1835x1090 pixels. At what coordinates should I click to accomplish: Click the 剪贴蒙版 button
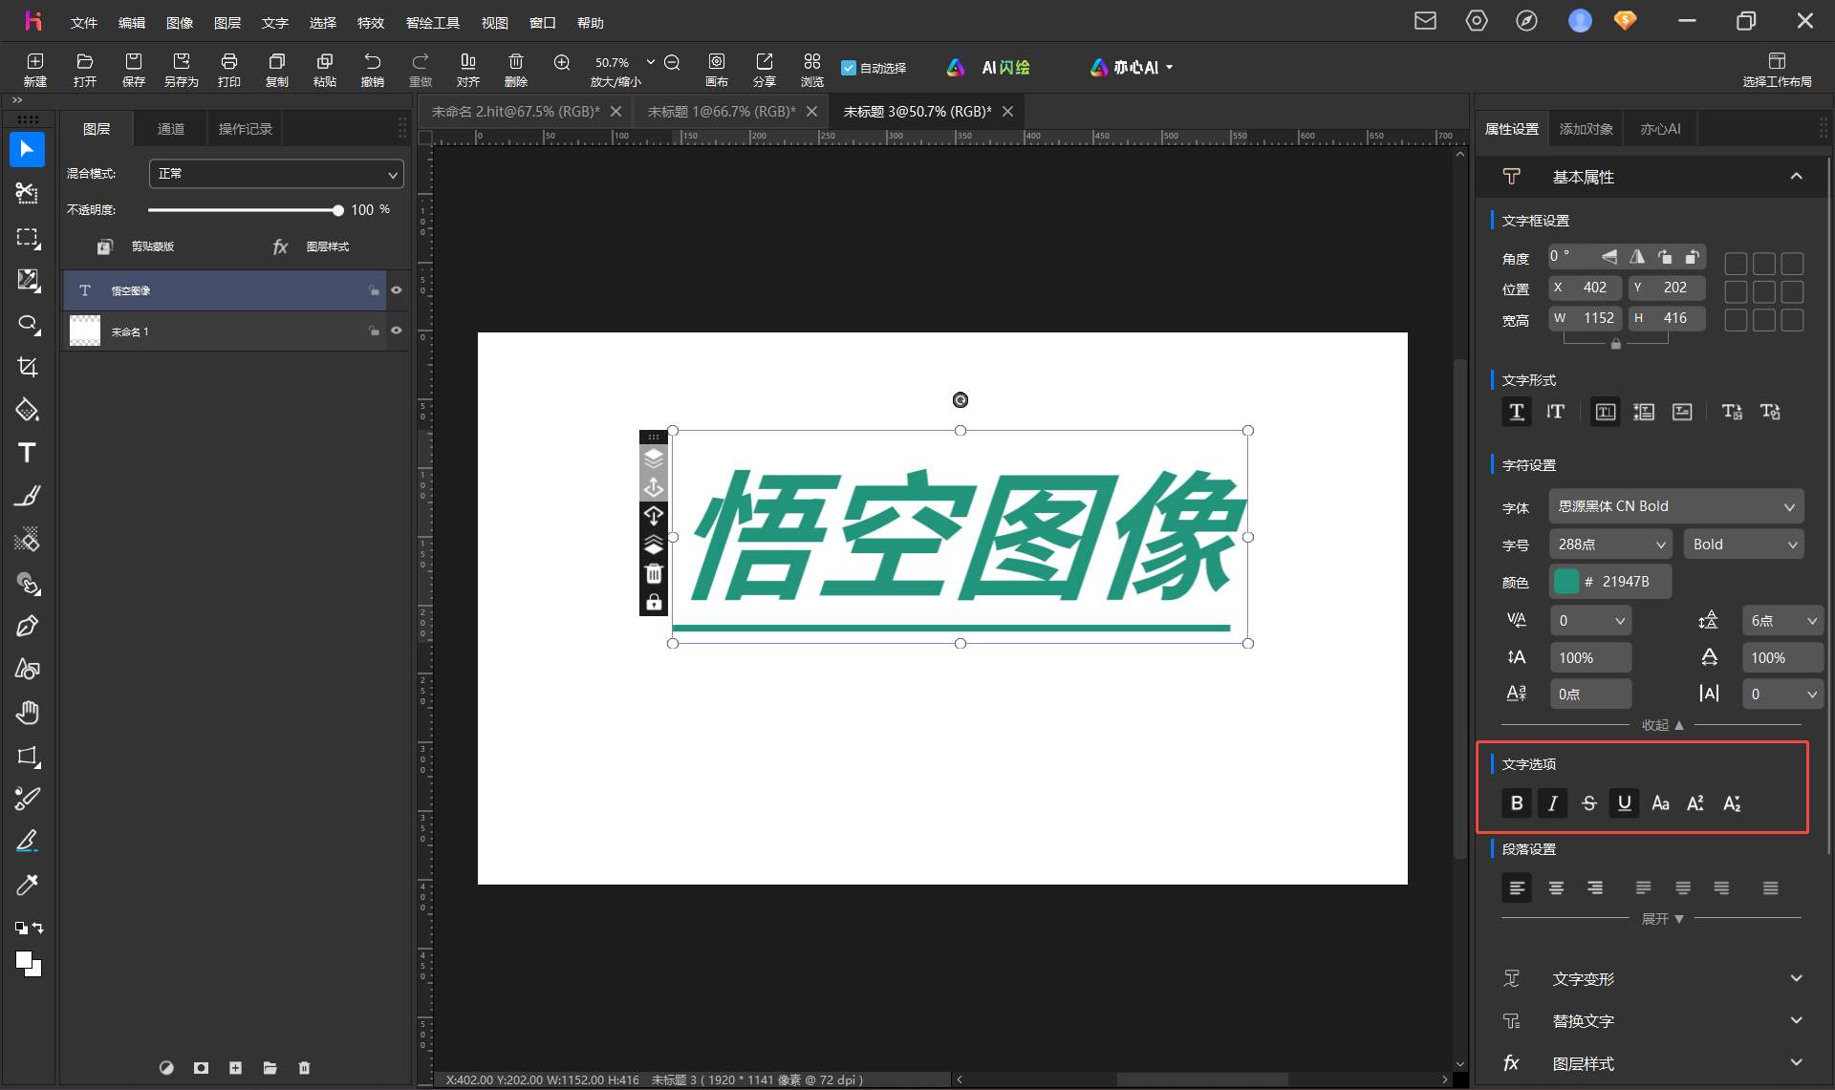click(x=136, y=246)
